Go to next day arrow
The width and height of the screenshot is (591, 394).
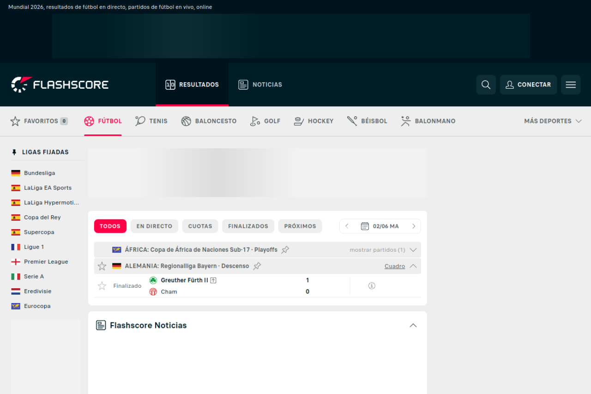click(x=413, y=226)
